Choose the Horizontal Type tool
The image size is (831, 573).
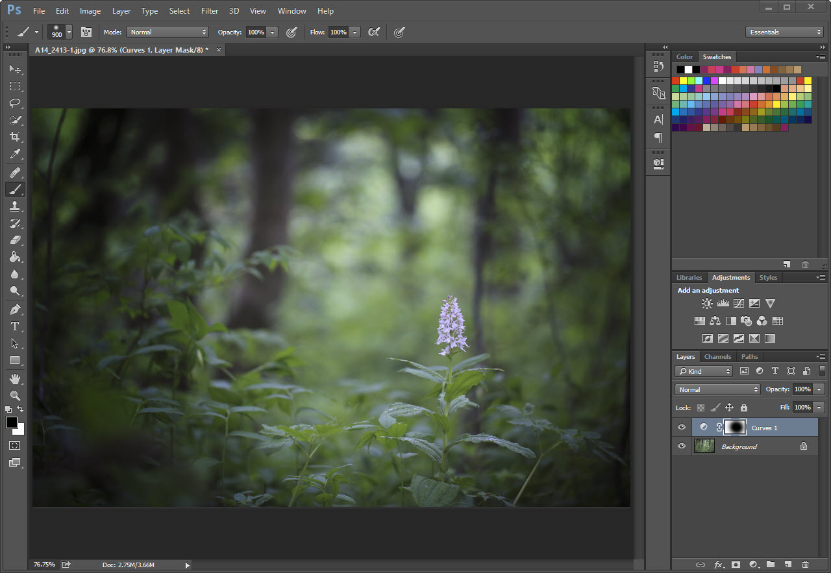(15, 326)
